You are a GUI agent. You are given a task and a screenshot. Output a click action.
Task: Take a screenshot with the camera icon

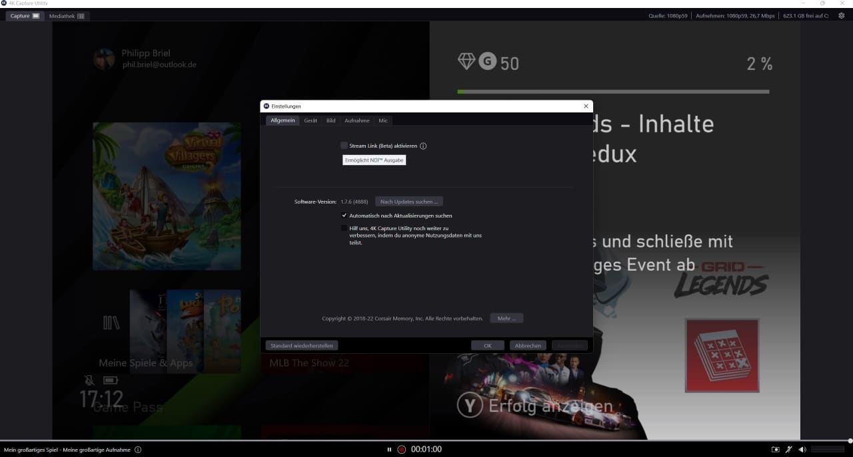(775, 450)
